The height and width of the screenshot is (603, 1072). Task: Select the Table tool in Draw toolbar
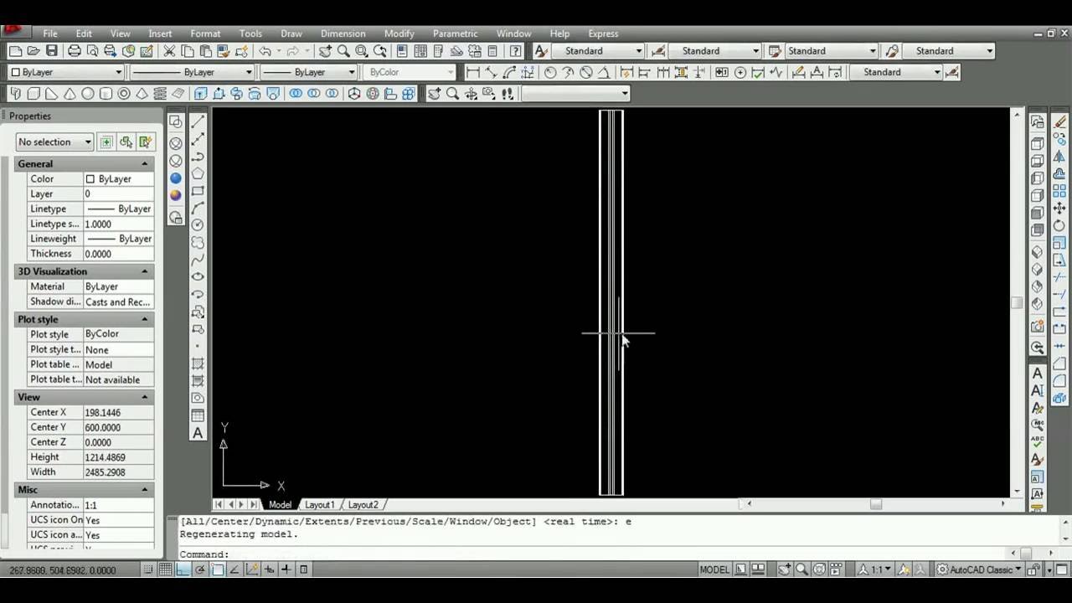[198, 415]
